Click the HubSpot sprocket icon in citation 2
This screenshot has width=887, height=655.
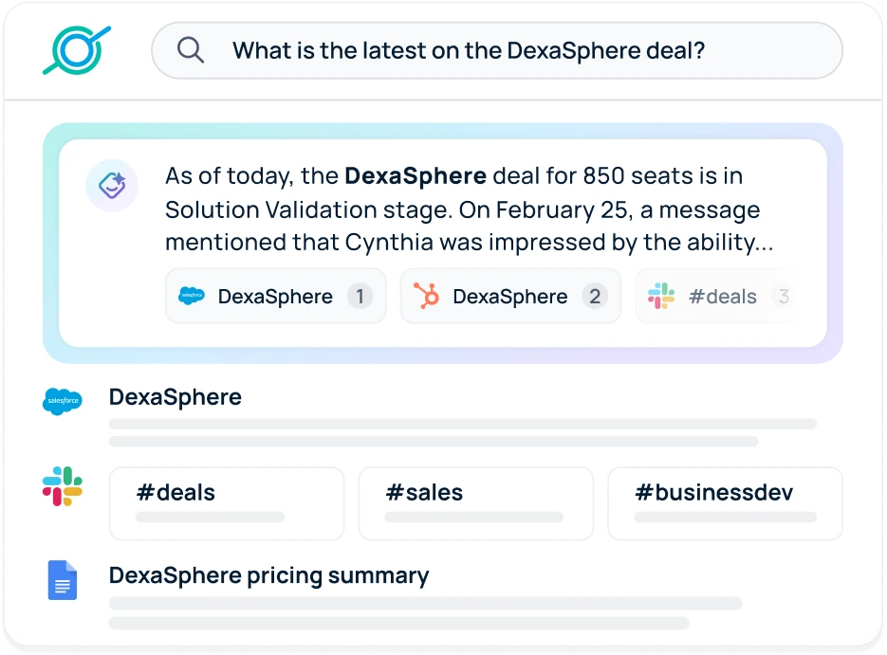428,296
